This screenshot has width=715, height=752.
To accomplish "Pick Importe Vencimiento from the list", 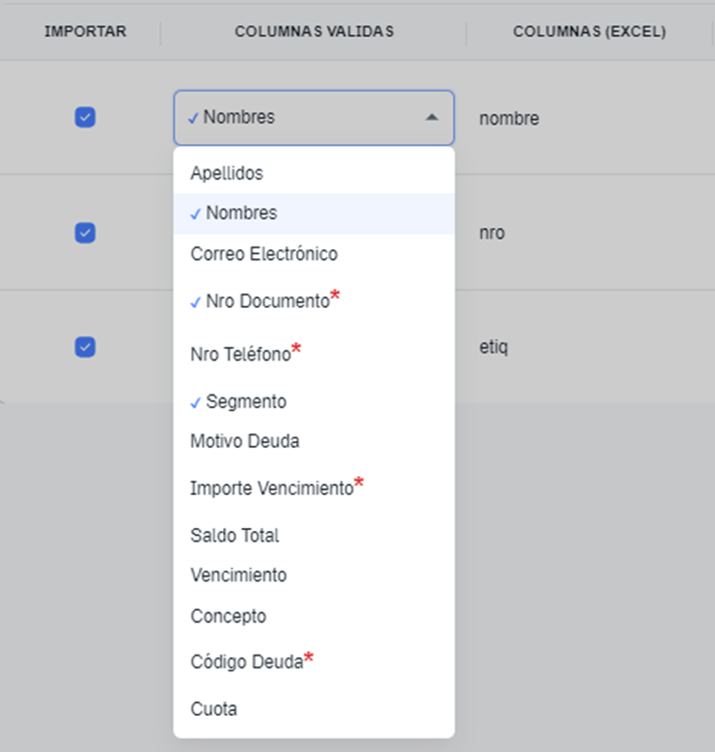I will (271, 489).
